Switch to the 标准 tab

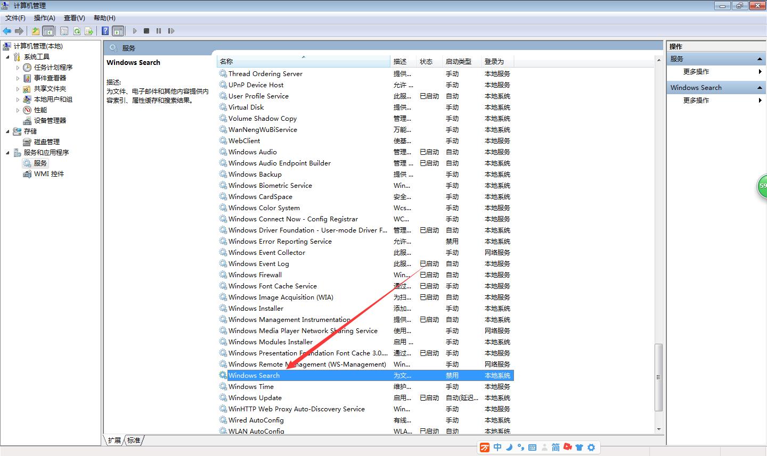pos(134,440)
